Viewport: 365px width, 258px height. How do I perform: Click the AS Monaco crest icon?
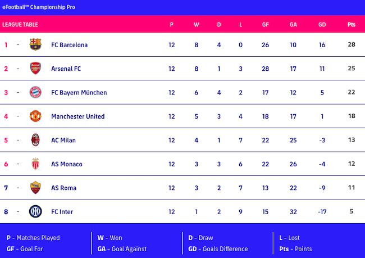pos(36,164)
